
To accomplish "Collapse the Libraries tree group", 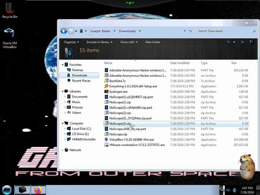I will (62, 91).
